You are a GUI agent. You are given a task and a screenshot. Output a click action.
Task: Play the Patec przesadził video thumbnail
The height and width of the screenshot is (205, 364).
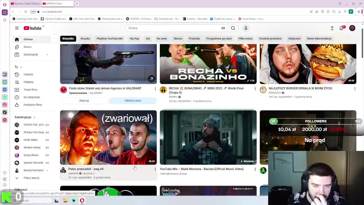(x=108, y=138)
